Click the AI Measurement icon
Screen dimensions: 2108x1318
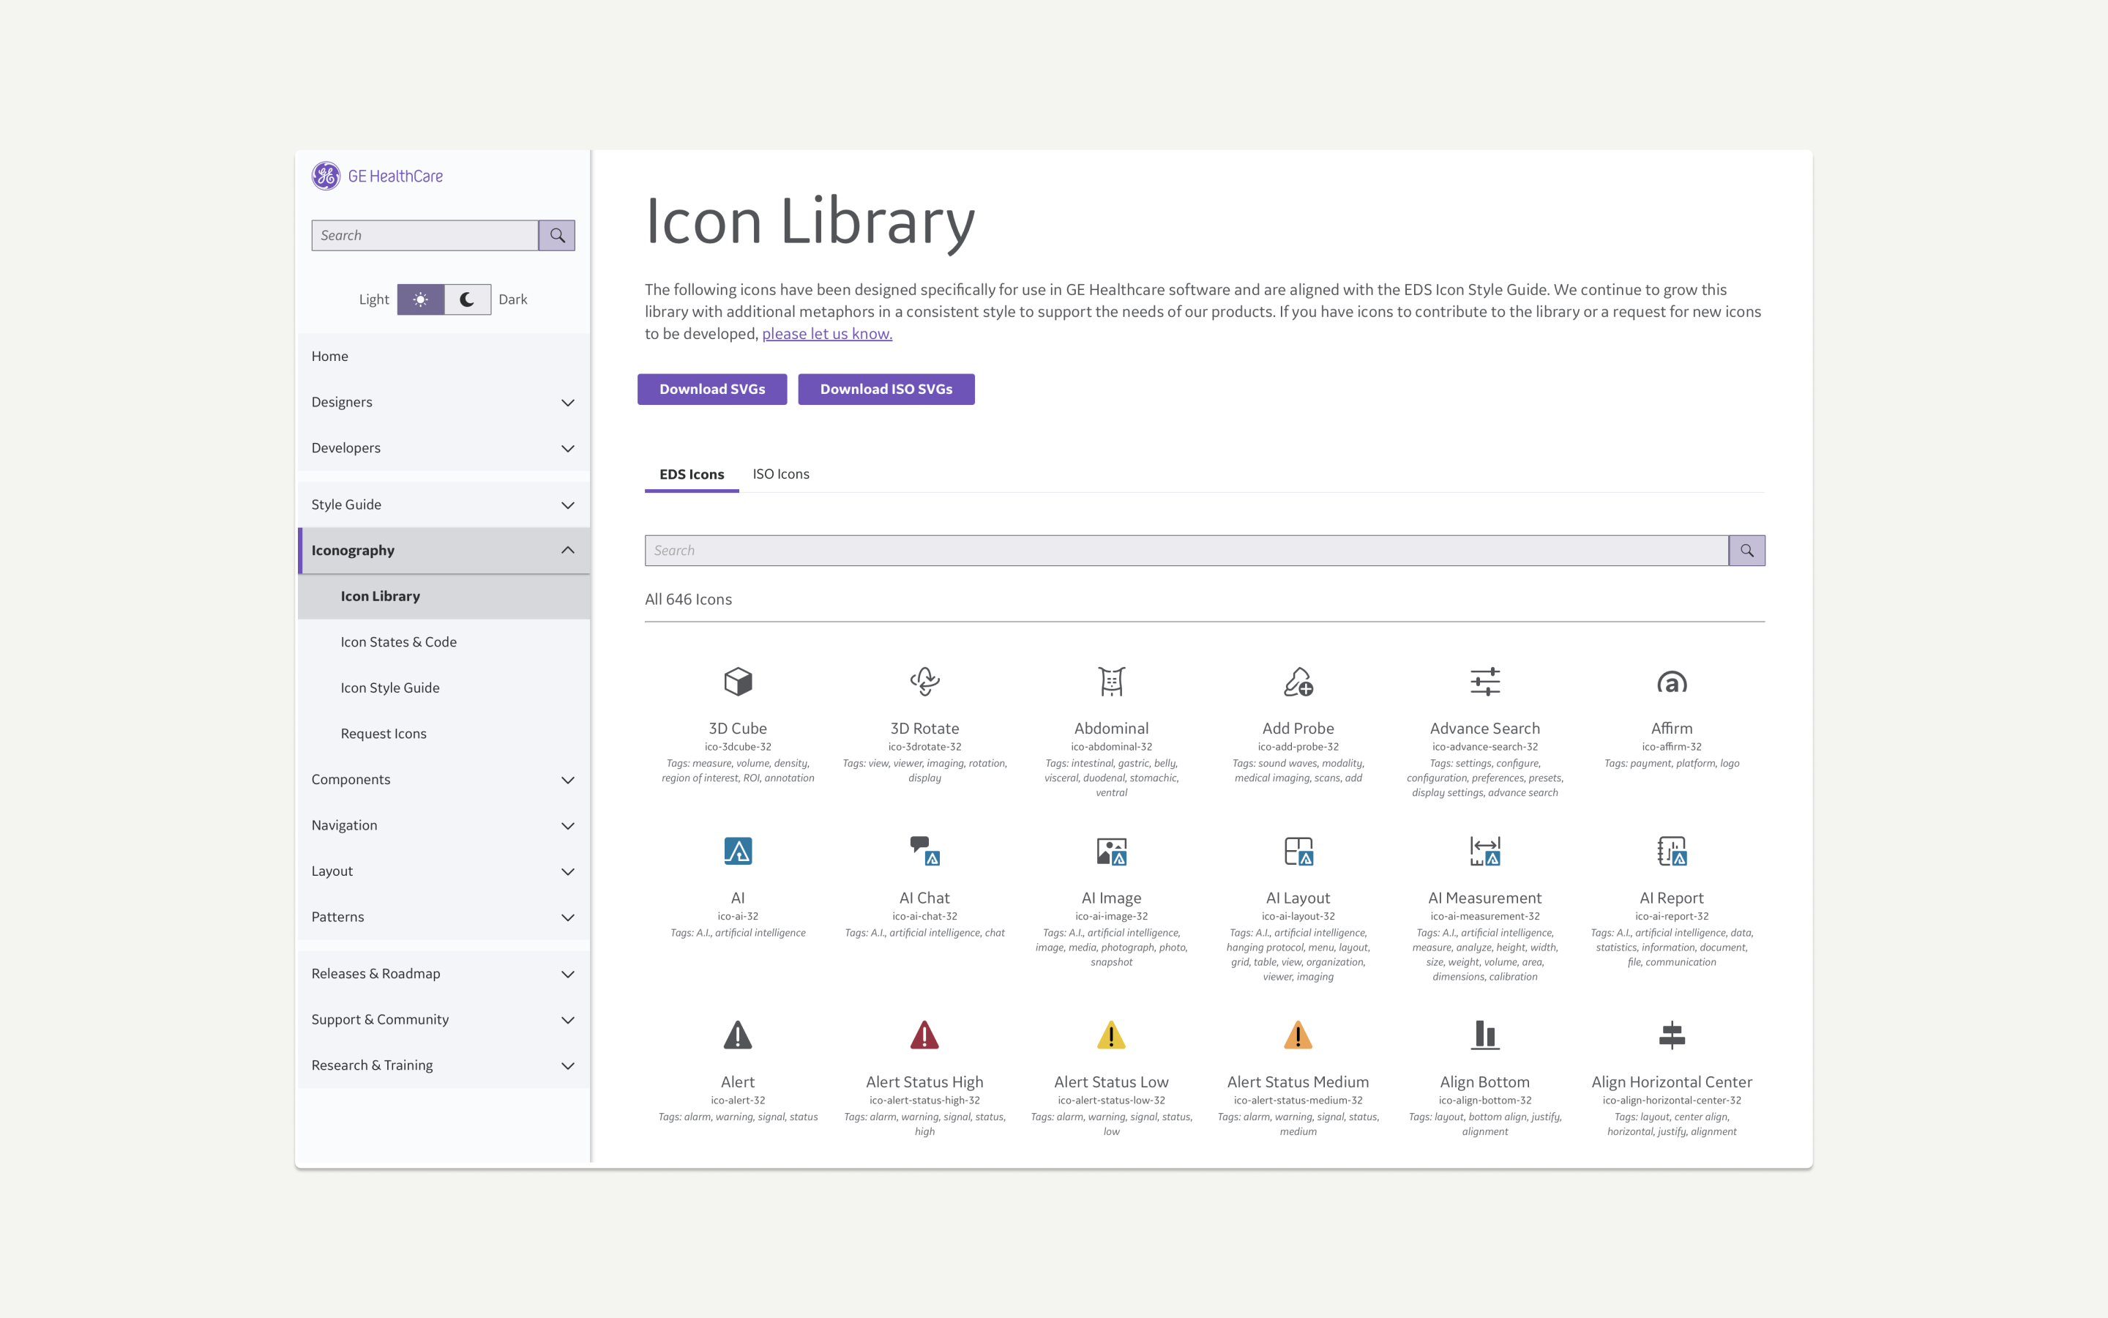pyautogui.click(x=1484, y=850)
